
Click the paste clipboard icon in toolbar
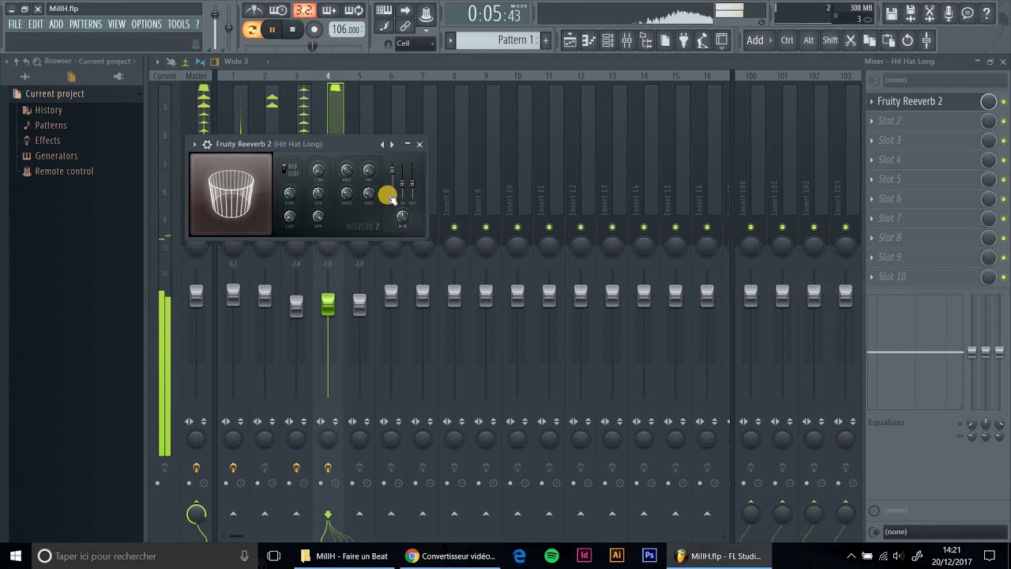(889, 40)
